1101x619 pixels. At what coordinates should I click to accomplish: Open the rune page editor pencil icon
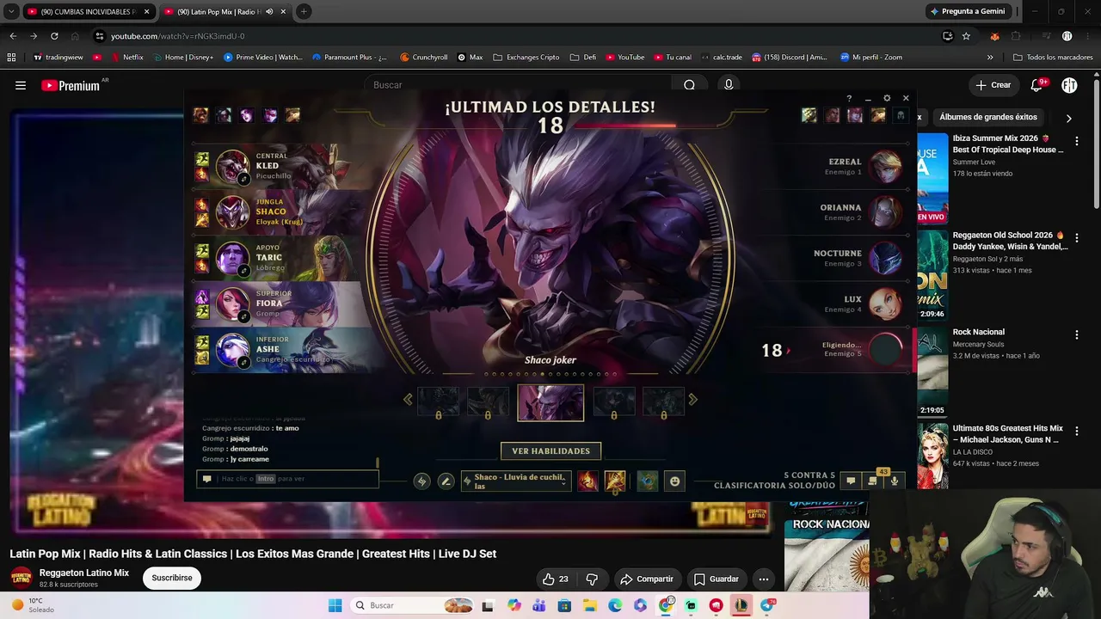(446, 481)
